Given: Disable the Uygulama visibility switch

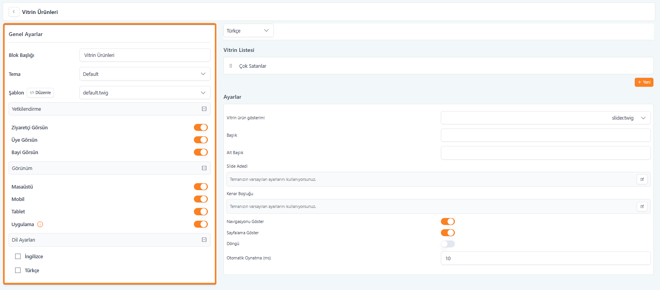Looking at the screenshot, I should pos(201,224).
